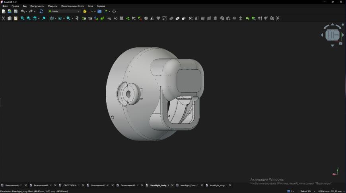Screen dimensions: 346x193
Task: Click the mesh scale icon
Action: (x=165, y=18)
